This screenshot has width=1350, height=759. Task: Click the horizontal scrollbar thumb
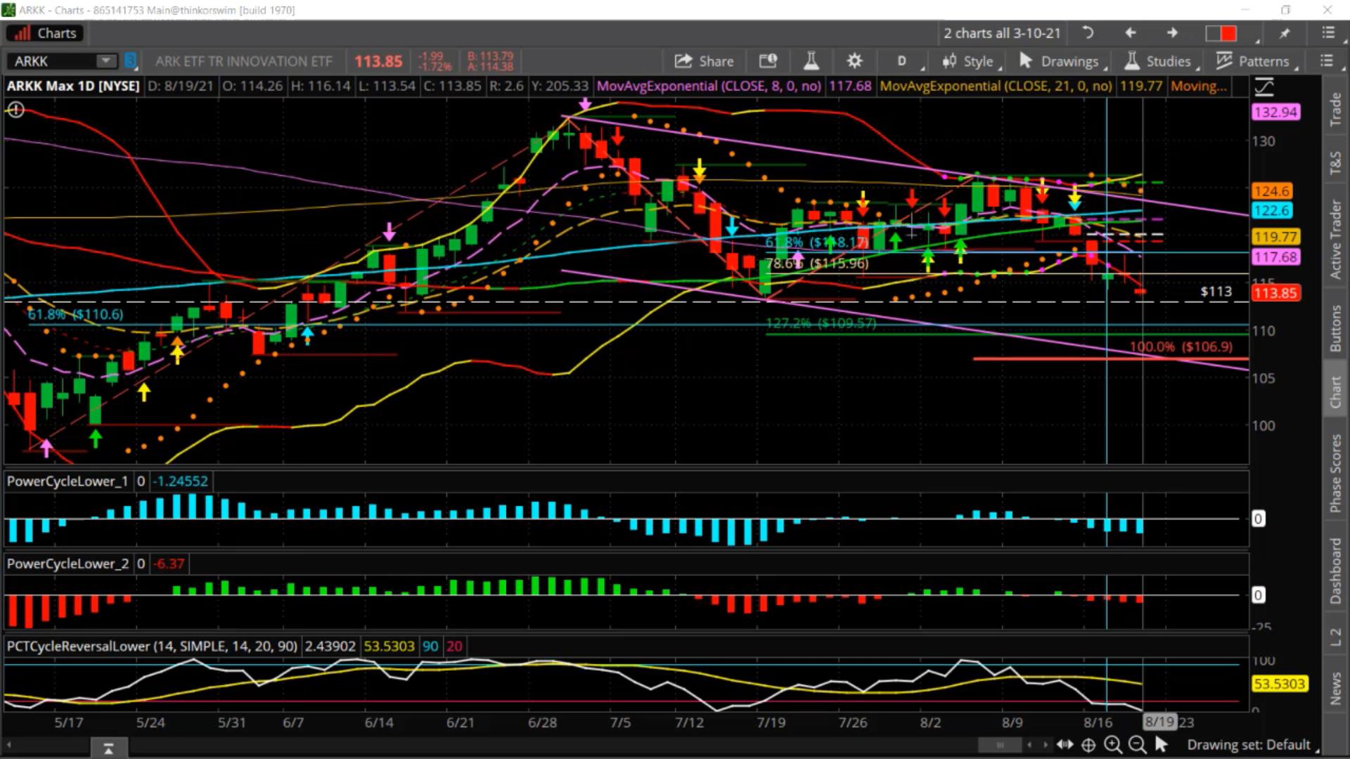click(x=999, y=745)
